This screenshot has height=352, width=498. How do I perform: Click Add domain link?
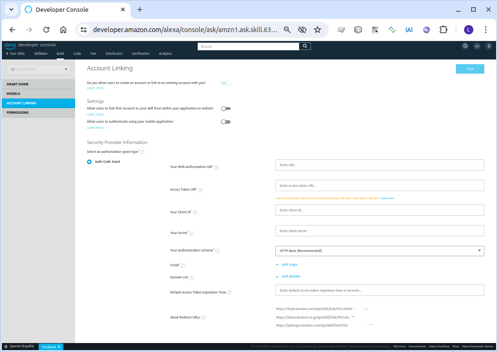[288, 277]
